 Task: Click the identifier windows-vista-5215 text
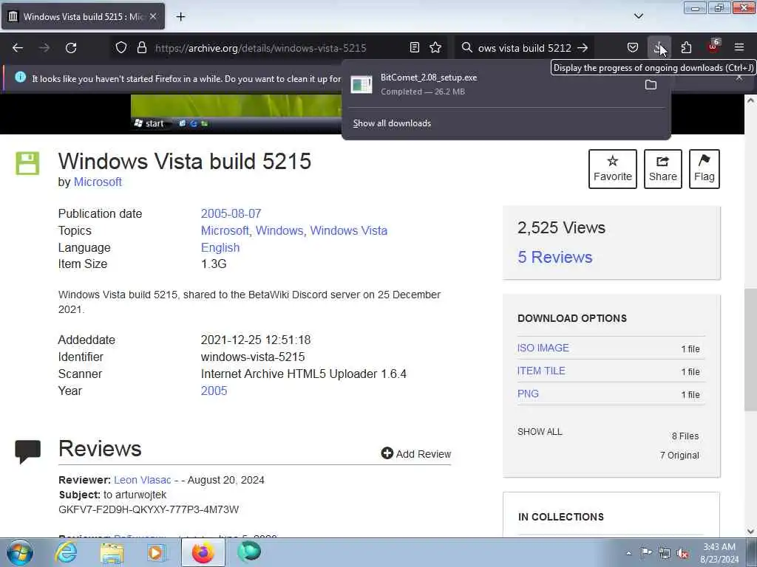click(253, 357)
